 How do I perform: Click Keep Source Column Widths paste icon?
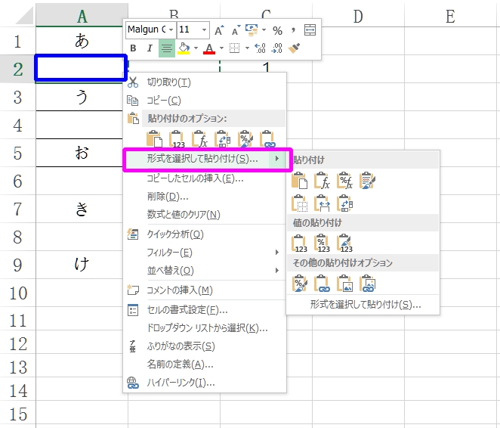(x=323, y=203)
